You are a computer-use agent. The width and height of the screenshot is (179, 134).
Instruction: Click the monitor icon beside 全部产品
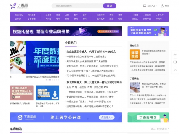144,6
